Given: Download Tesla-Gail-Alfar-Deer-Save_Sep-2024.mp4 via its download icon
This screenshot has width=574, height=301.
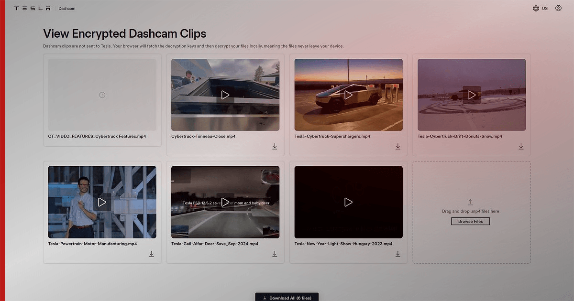Looking at the screenshot, I should (275, 254).
